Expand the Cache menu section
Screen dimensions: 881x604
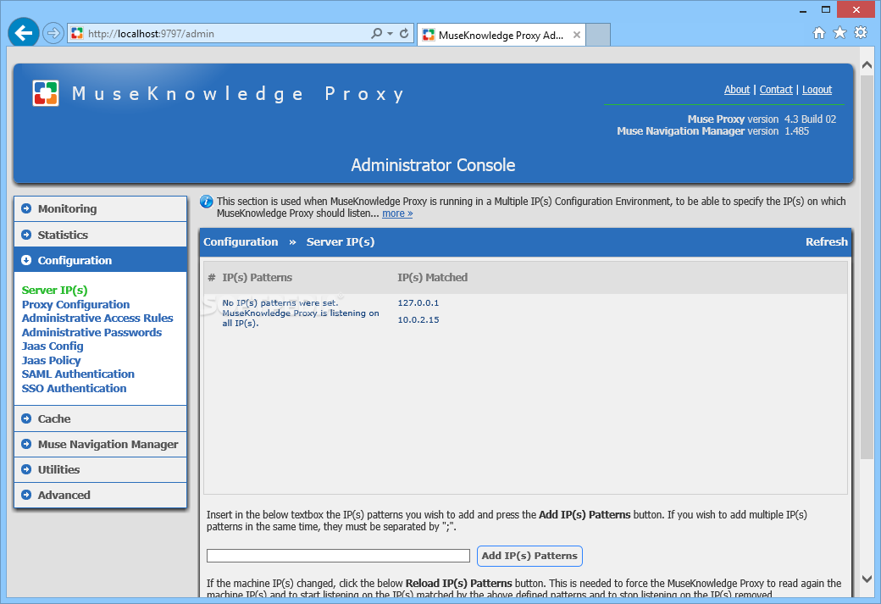101,418
